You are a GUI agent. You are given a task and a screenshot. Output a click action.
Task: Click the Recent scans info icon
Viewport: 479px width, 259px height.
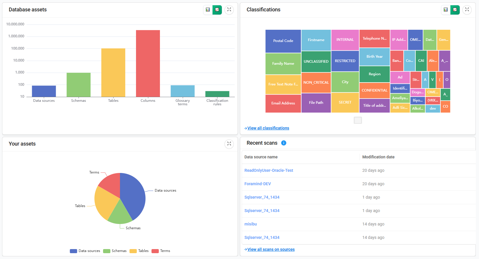click(x=283, y=143)
